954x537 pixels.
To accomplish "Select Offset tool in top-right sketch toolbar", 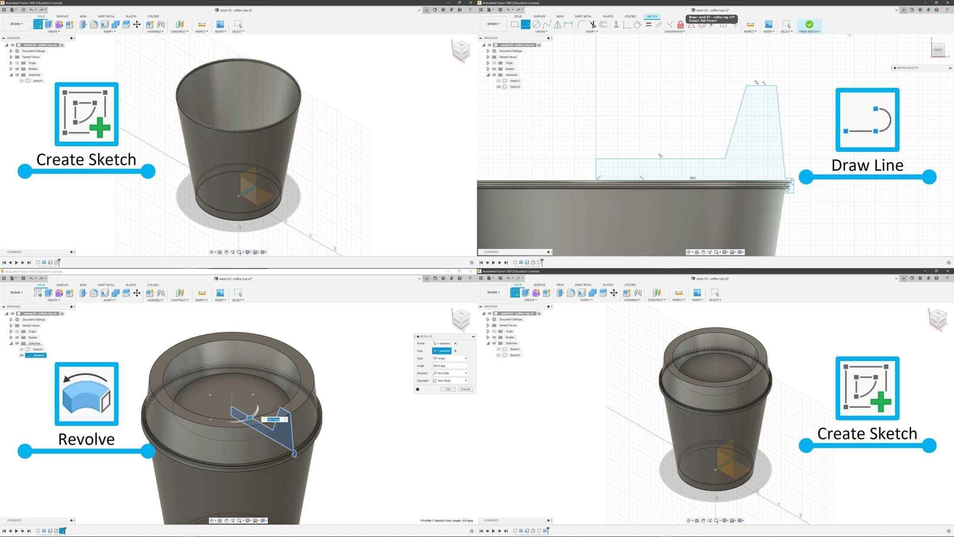I will [603, 24].
